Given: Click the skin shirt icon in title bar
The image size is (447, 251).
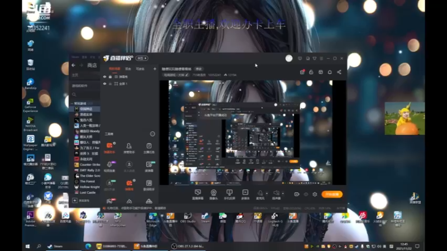Looking at the screenshot, I should pyautogui.click(x=315, y=59).
